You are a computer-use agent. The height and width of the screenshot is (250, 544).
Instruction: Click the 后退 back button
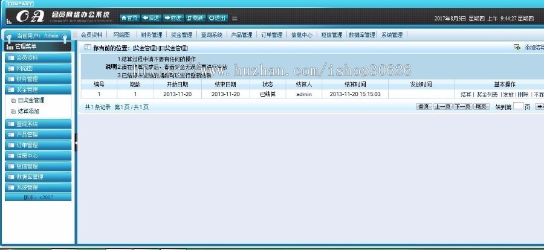(151, 18)
